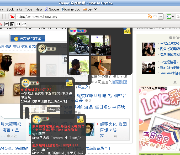
Task: Expand the dev bookmarks folder
Action: [90, 9]
